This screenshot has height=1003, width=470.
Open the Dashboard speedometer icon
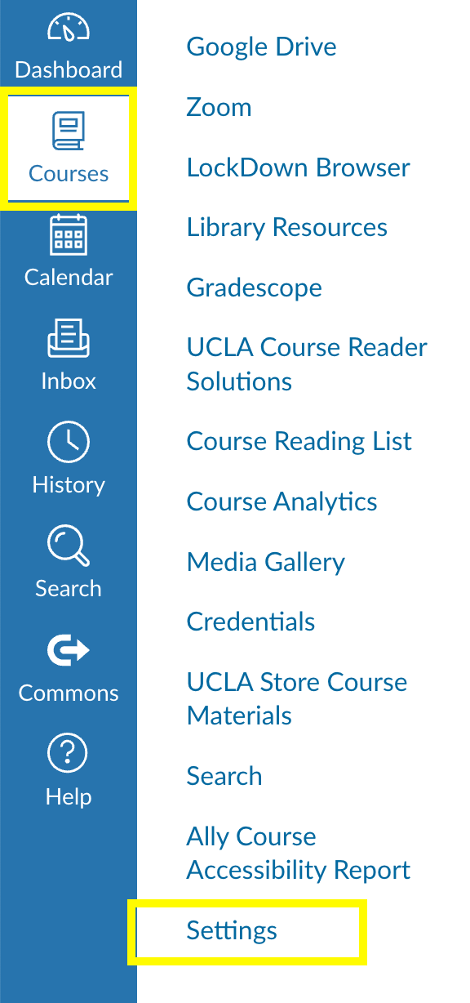click(69, 29)
